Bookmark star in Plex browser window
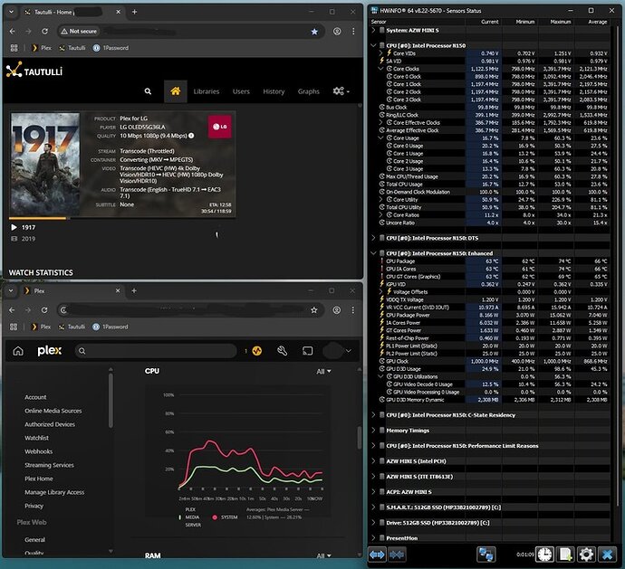Image resolution: width=625 pixels, height=569 pixels. point(313,310)
